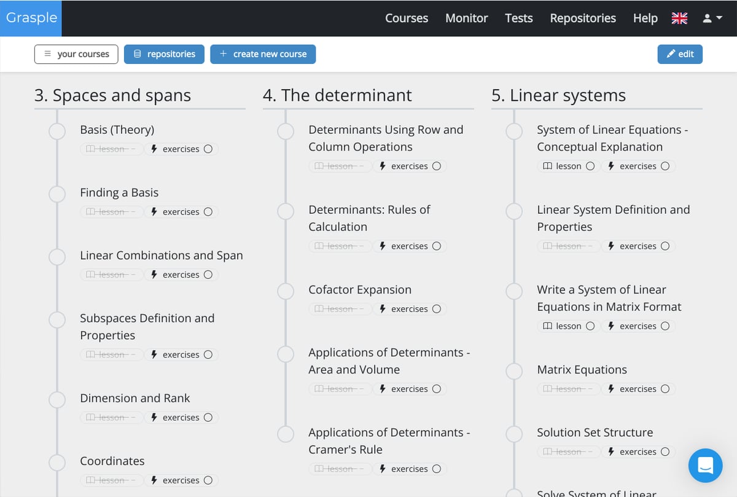Click exercises progress circle for Dimension and Rank
This screenshot has height=497, width=737.
tap(208, 418)
